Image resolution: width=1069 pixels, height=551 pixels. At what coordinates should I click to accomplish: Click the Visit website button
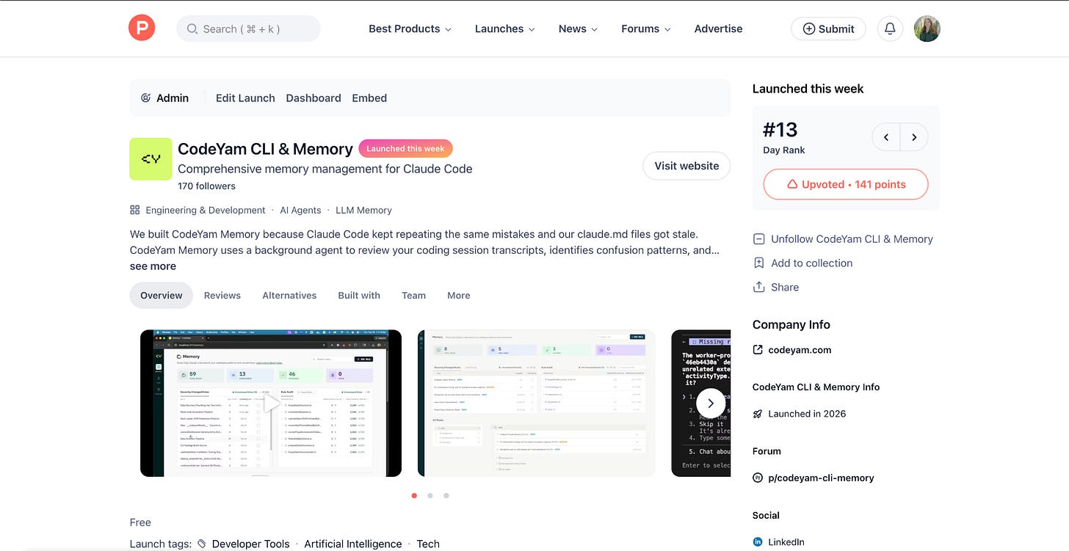[x=686, y=166]
